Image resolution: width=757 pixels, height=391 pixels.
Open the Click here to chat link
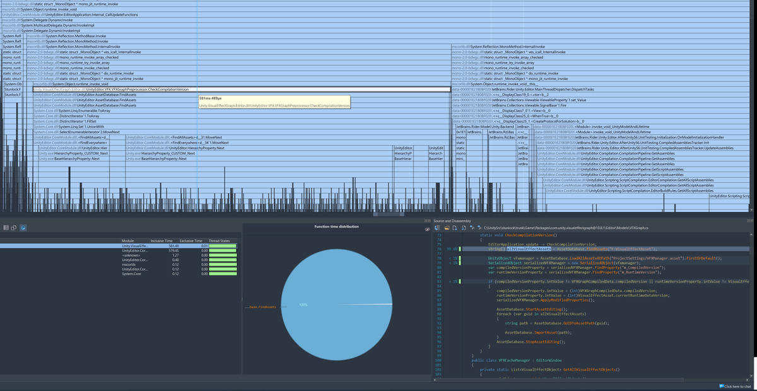point(738,387)
